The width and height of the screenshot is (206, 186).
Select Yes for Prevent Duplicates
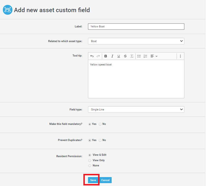(90, 140)
